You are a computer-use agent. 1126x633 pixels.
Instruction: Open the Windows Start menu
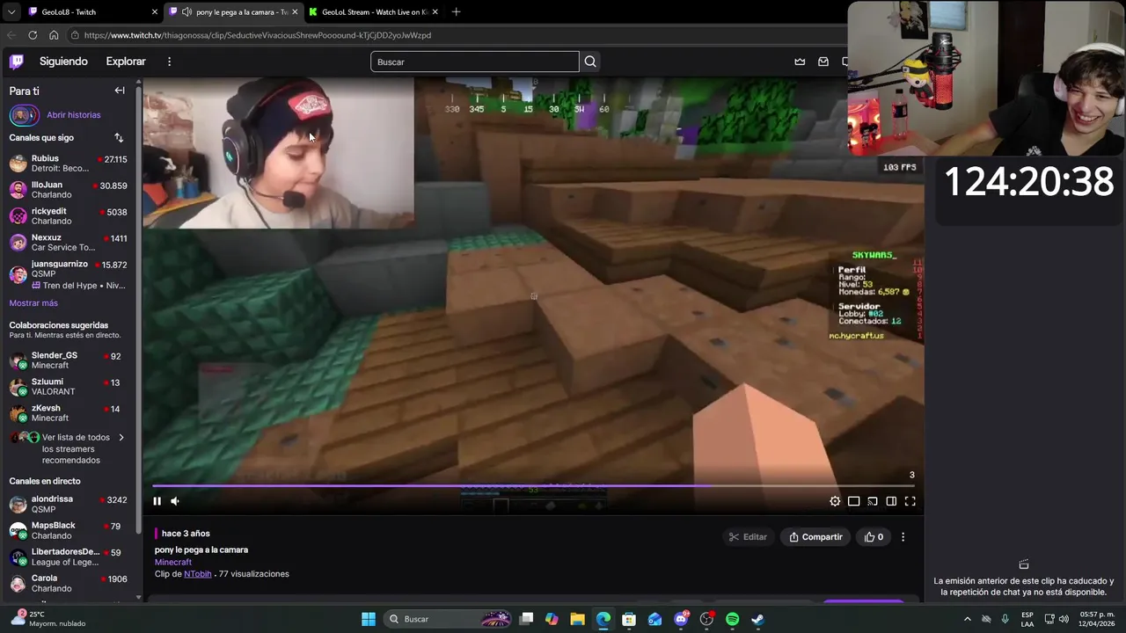click(x=369, y=619)
